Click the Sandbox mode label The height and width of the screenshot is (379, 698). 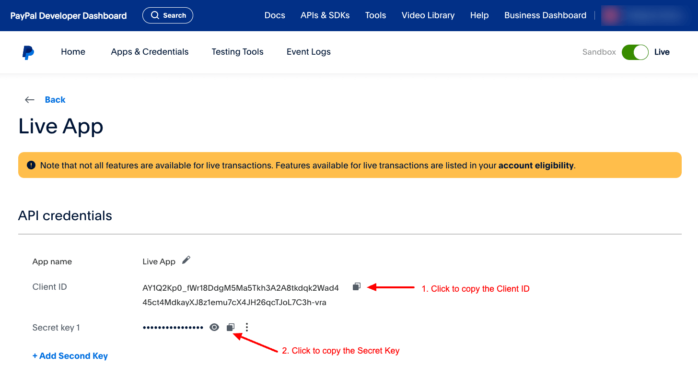point(599,52)
